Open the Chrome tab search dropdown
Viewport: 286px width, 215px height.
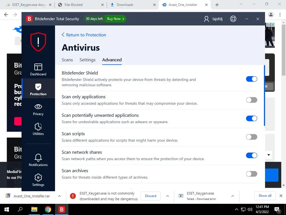tap(241, 4)
